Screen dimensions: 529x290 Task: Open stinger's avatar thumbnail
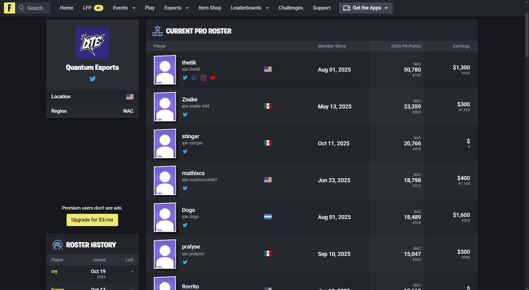[165, 144]
